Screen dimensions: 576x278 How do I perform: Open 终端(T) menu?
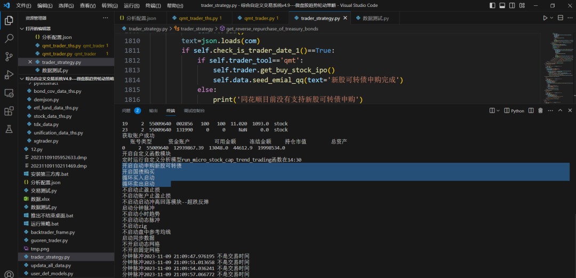(153, 5)
